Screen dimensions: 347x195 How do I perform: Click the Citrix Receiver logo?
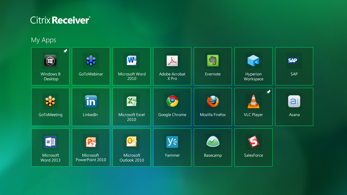[x=60, y=20]
